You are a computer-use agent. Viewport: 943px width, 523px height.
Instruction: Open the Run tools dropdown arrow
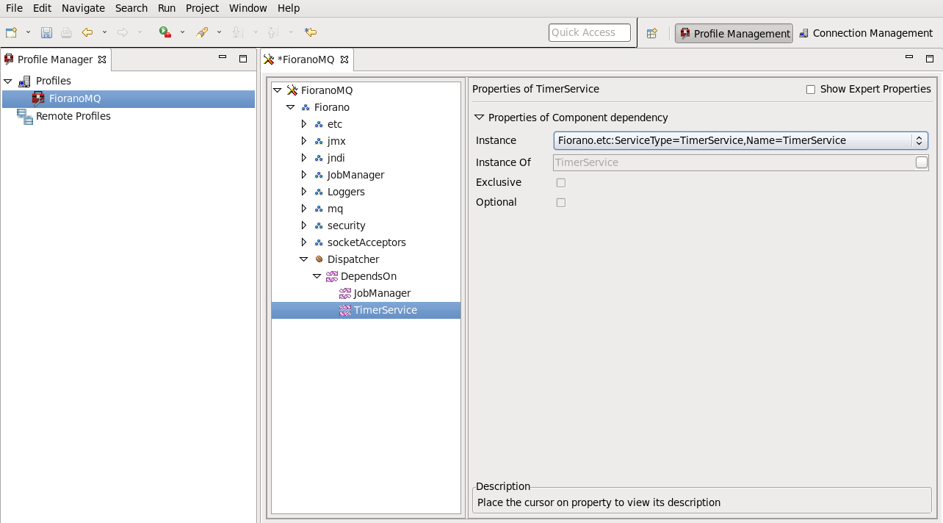tap(183, 32)
